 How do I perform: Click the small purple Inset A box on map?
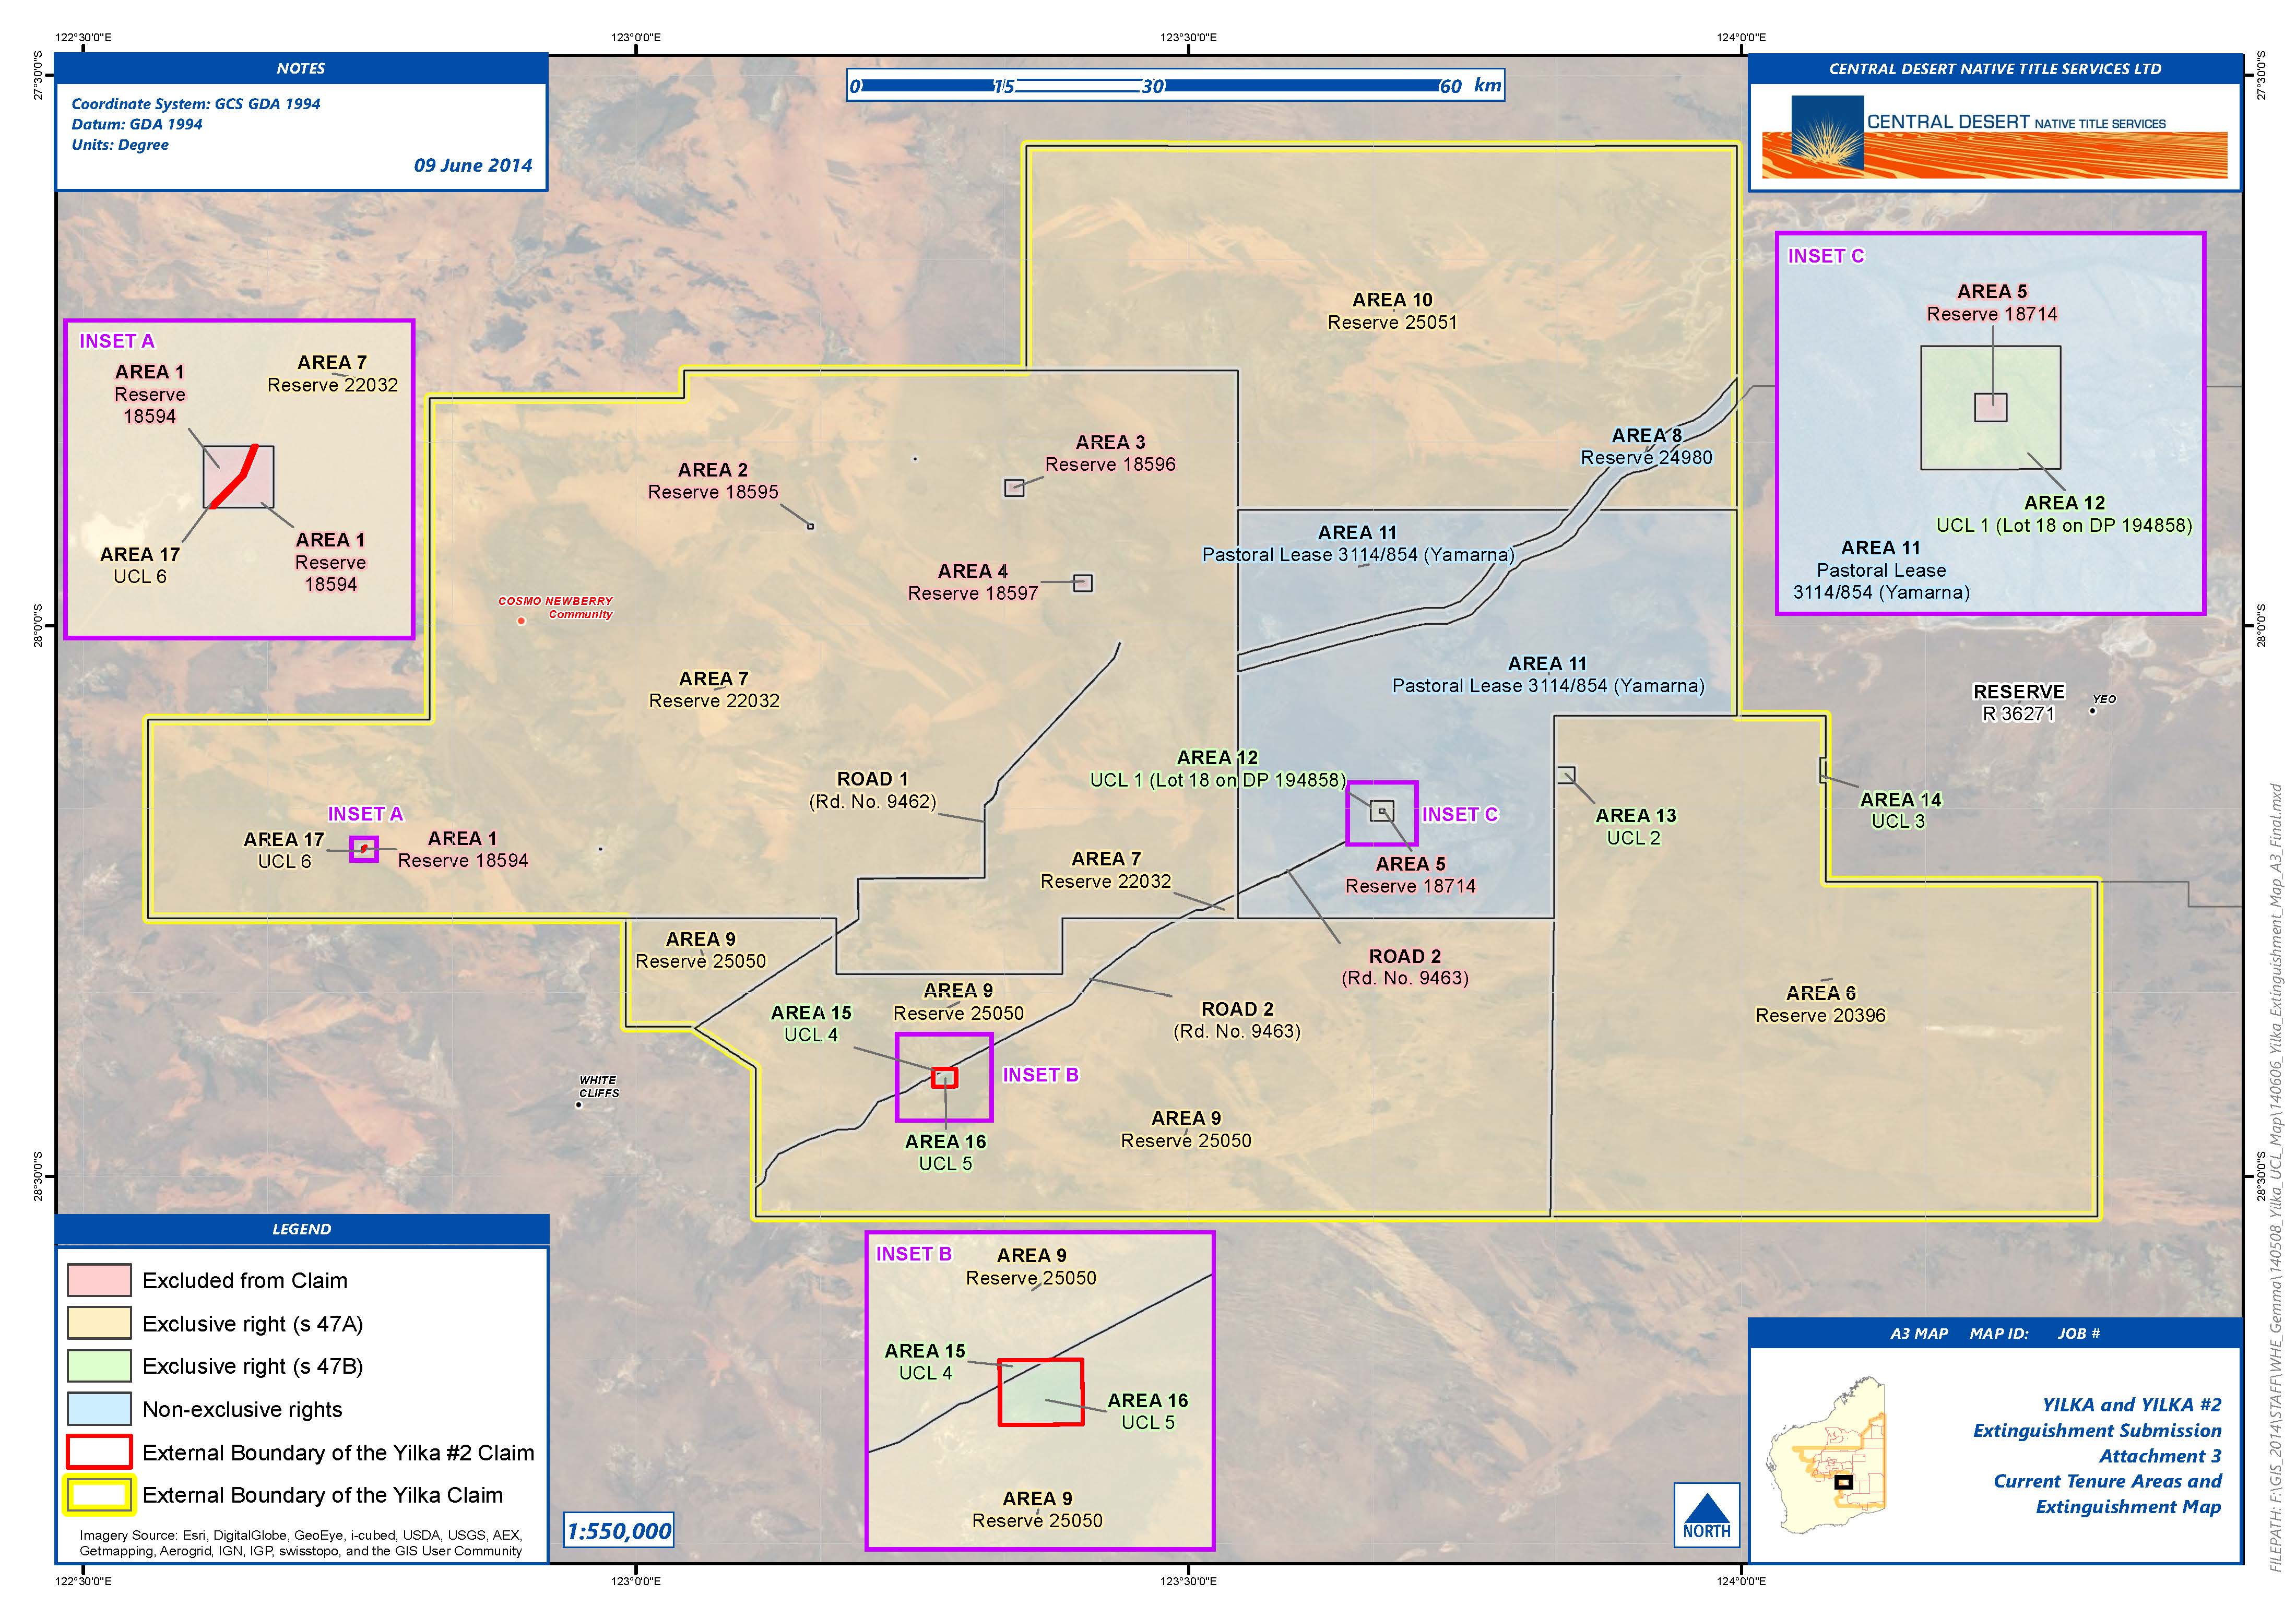(x=364, y=849)
